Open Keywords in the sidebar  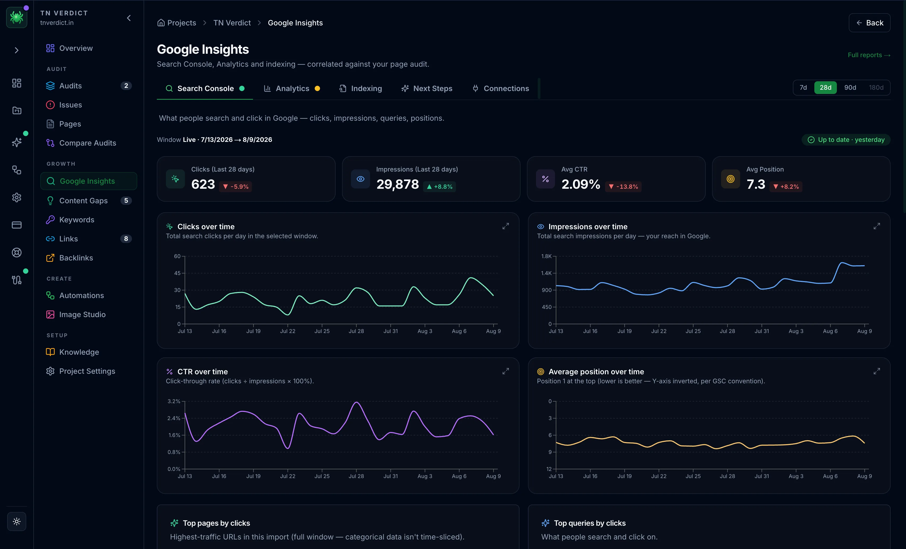click(x=89, y=220)
